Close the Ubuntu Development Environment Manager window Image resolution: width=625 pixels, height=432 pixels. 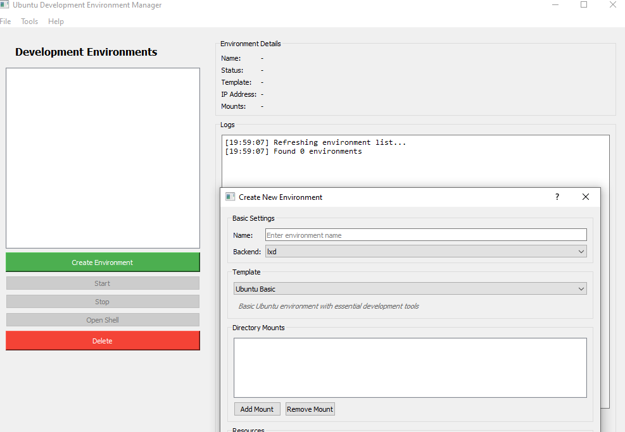(x=613, y=5)
